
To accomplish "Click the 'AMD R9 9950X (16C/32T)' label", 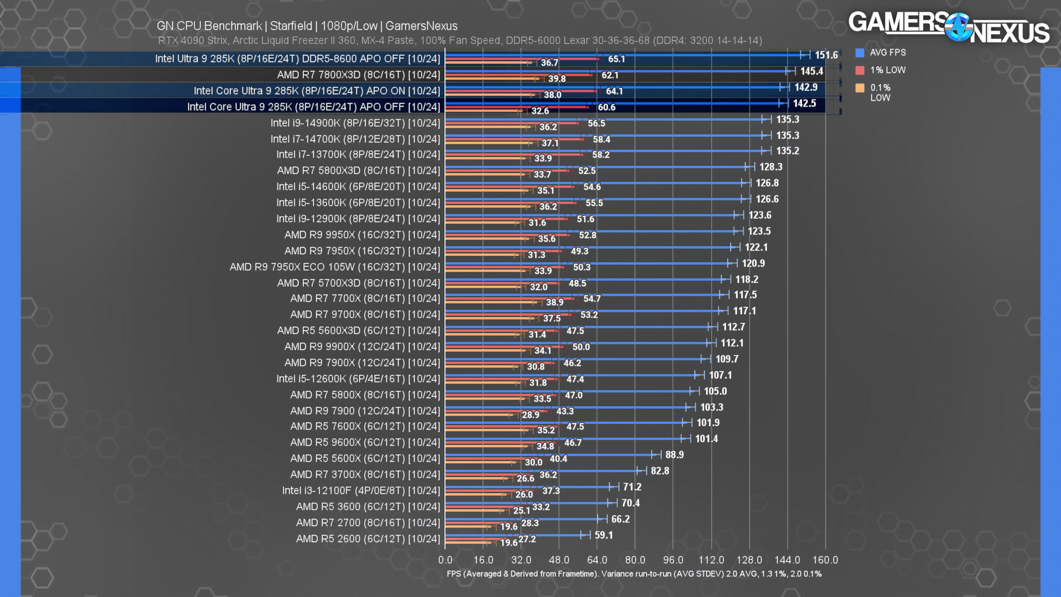I will click(363, 234).
